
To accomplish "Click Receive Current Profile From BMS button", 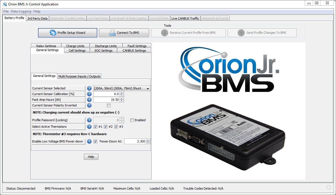I will click(188, 33).
